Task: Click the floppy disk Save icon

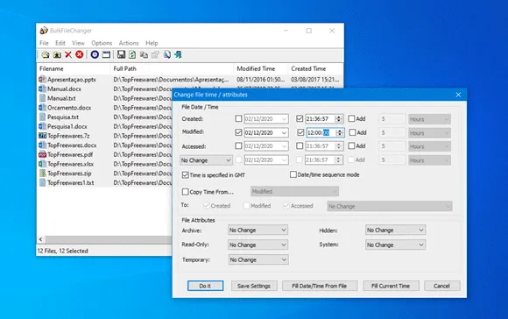Action: pyautogui.click(x=121, y=54)
